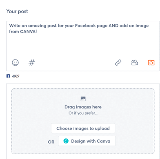
Task: Click the teal Canva logo circle
Action: tap(66, 141)
